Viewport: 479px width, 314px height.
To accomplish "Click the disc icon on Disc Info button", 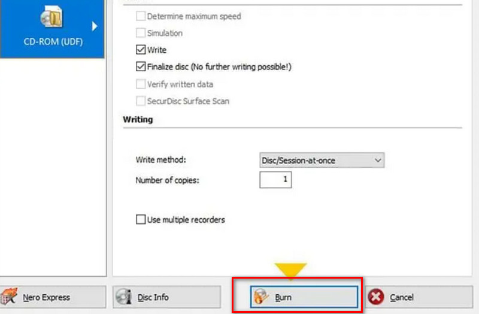I will click(x=125, y=297).
